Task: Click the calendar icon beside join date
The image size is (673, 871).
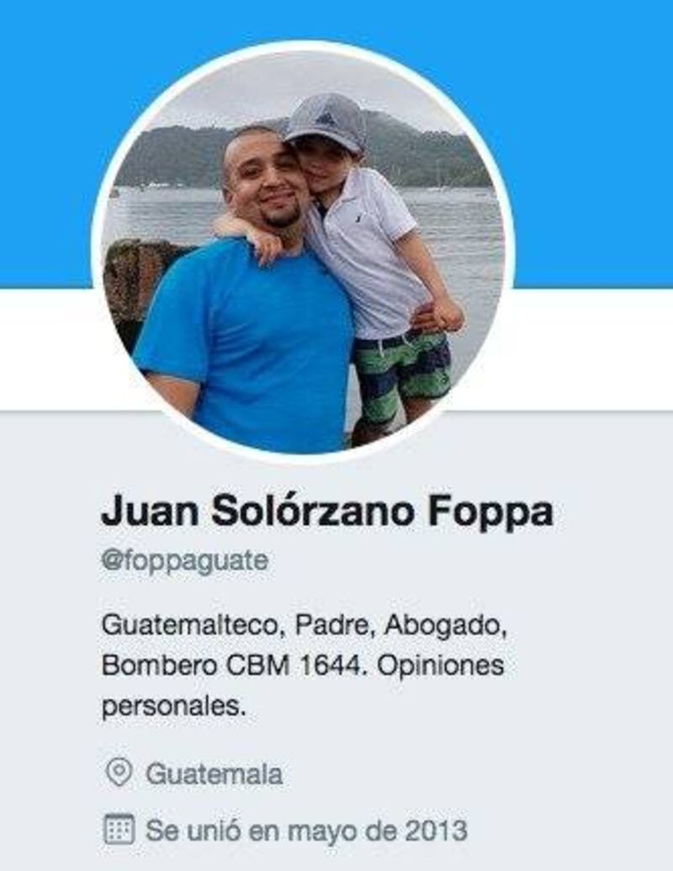Action: pyautogui.click(x=119, y=829)
